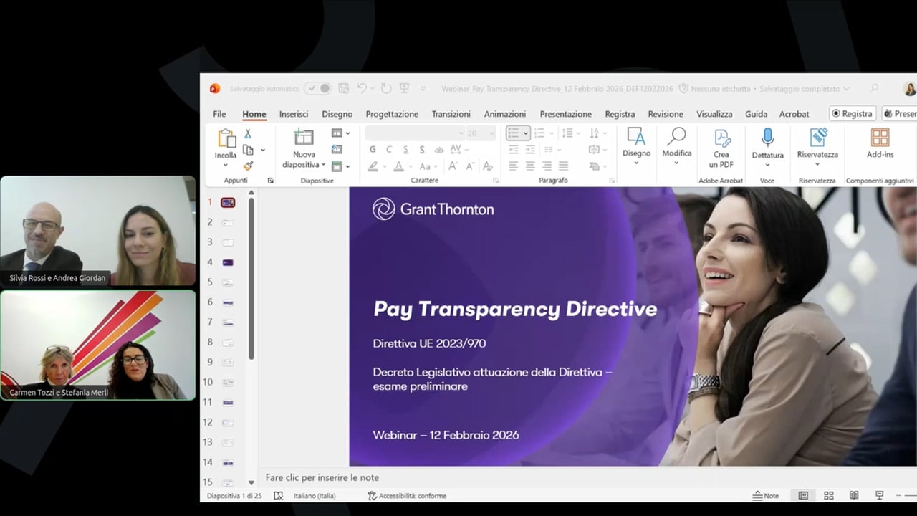Open the Revisione ribbon tab
Screen dimensions: 917x516
coord(665,113)
